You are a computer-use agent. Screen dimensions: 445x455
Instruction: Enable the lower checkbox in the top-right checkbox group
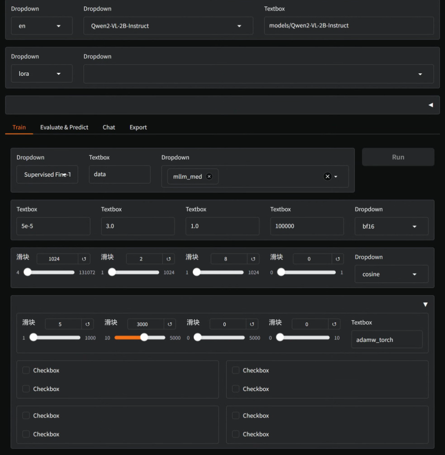tap(236, 389)
